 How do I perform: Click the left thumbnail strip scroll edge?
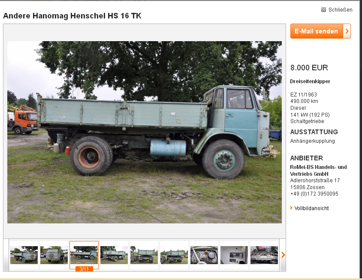[x=6, y=255]
